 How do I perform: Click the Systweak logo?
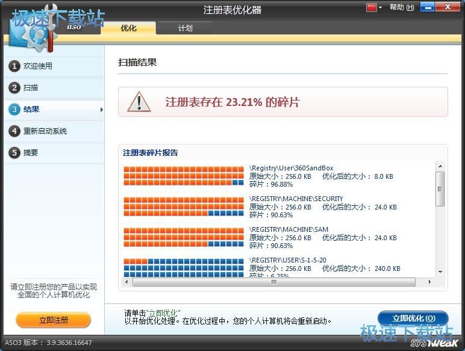coord(434,343)
